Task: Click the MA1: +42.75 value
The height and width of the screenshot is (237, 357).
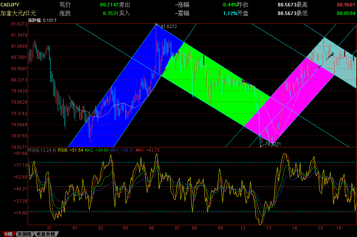Action: click(147, 150)
